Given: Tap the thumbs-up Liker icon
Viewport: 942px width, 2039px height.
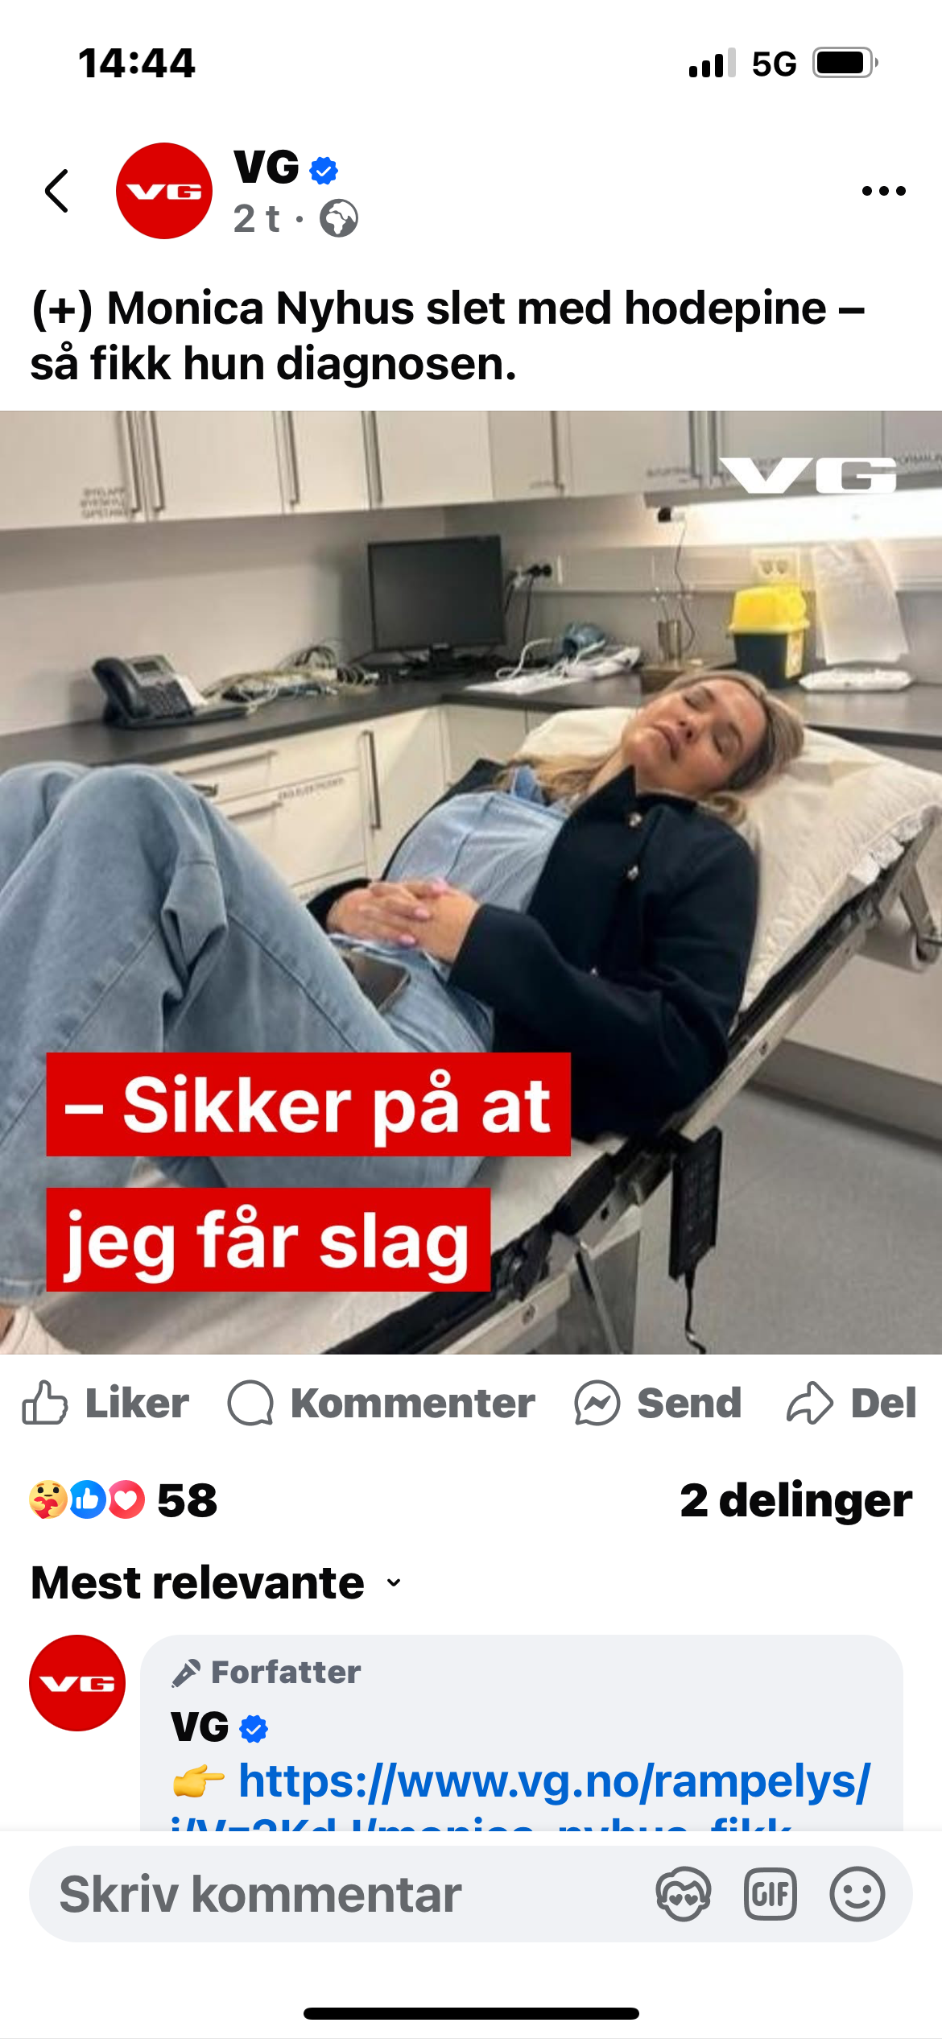Looking at the screenshot, I should (x=45, y=1403).
